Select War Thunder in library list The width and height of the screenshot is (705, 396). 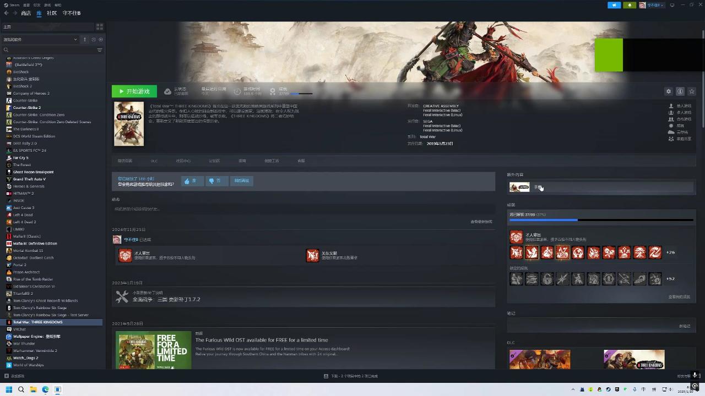tap(24, 344)
